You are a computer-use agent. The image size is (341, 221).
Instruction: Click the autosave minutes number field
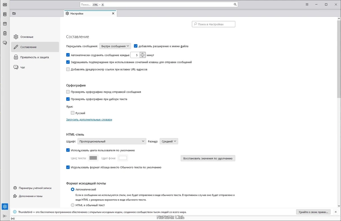(135, 55)
